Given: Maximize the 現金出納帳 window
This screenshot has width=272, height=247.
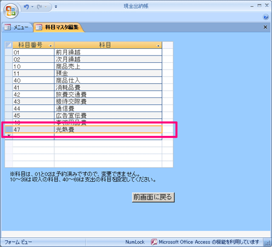Looking at the screenshot, I should tap(260, 6).
